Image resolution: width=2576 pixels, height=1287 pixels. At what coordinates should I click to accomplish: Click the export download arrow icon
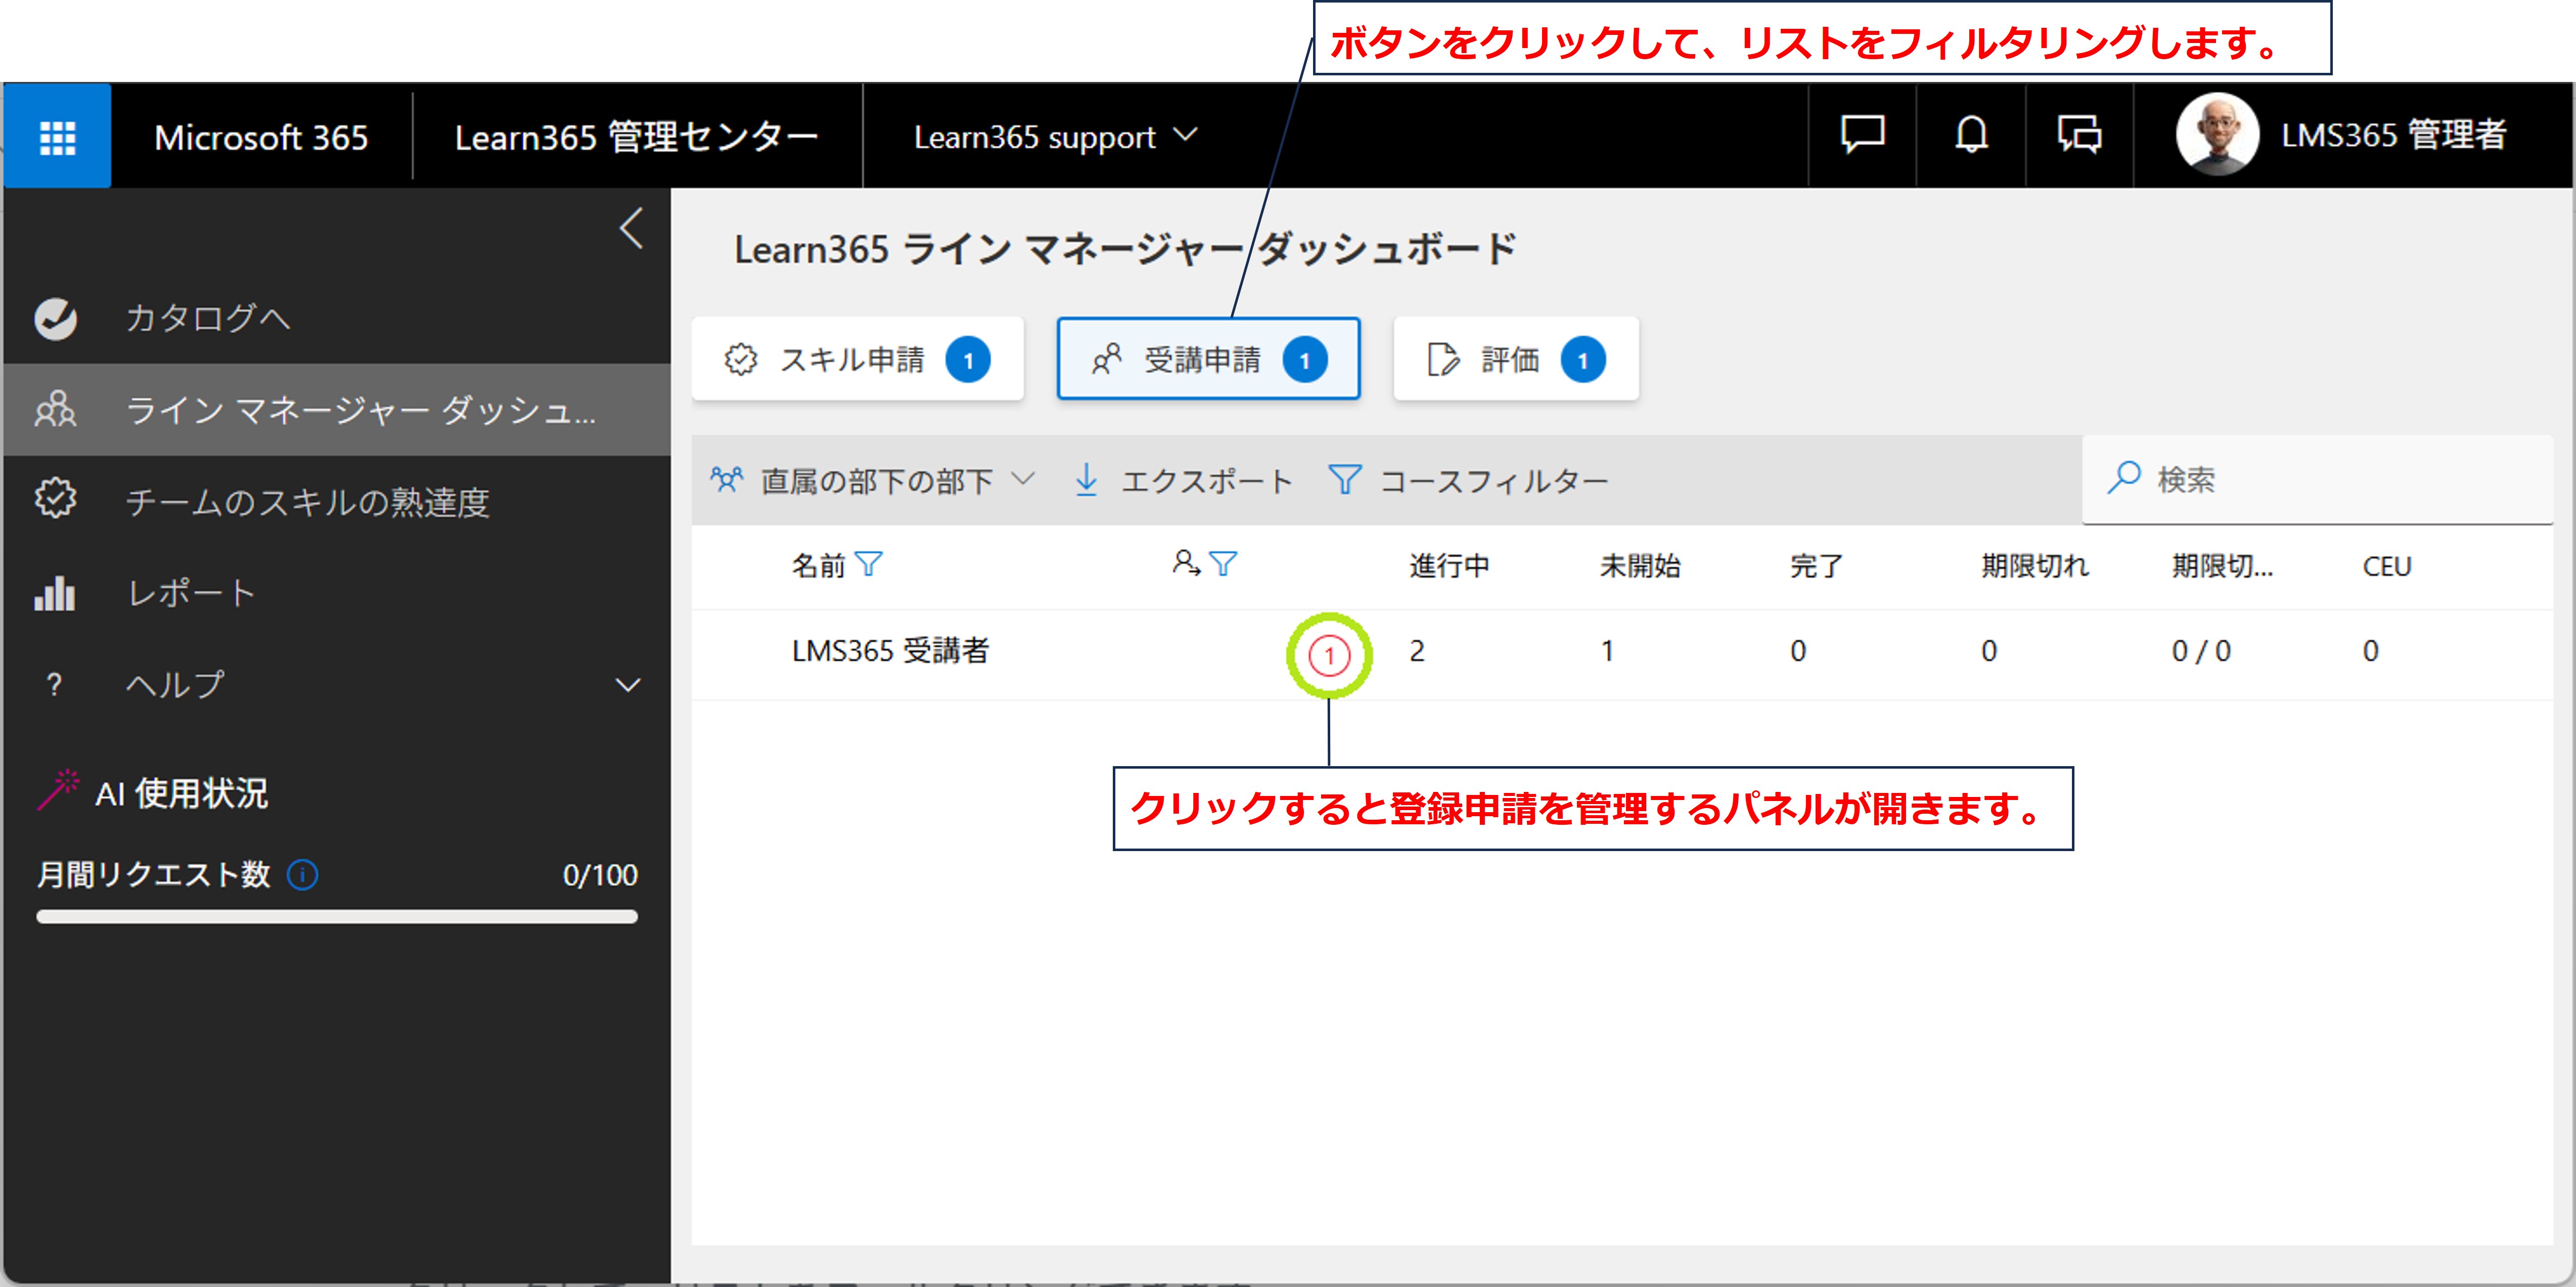1086,480
